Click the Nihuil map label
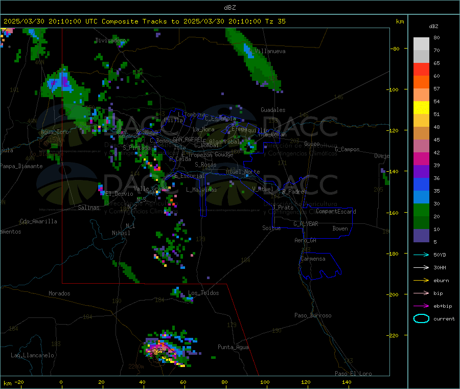Viewport: 460px width, 389px height. click(121, 233)
